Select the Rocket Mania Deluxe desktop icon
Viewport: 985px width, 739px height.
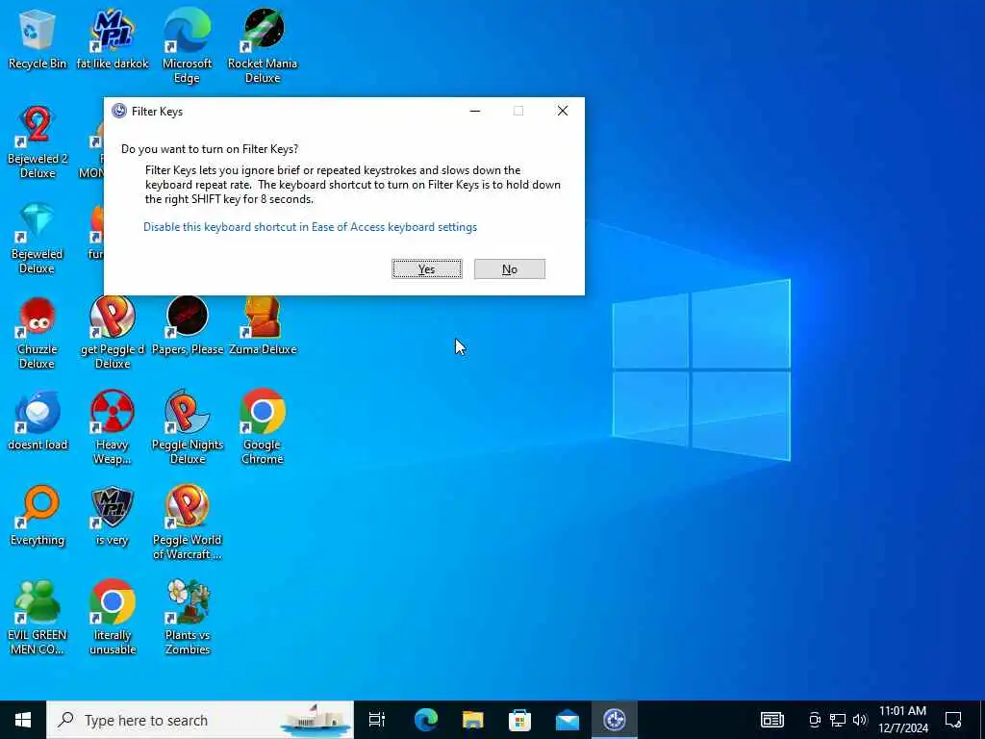263,46
